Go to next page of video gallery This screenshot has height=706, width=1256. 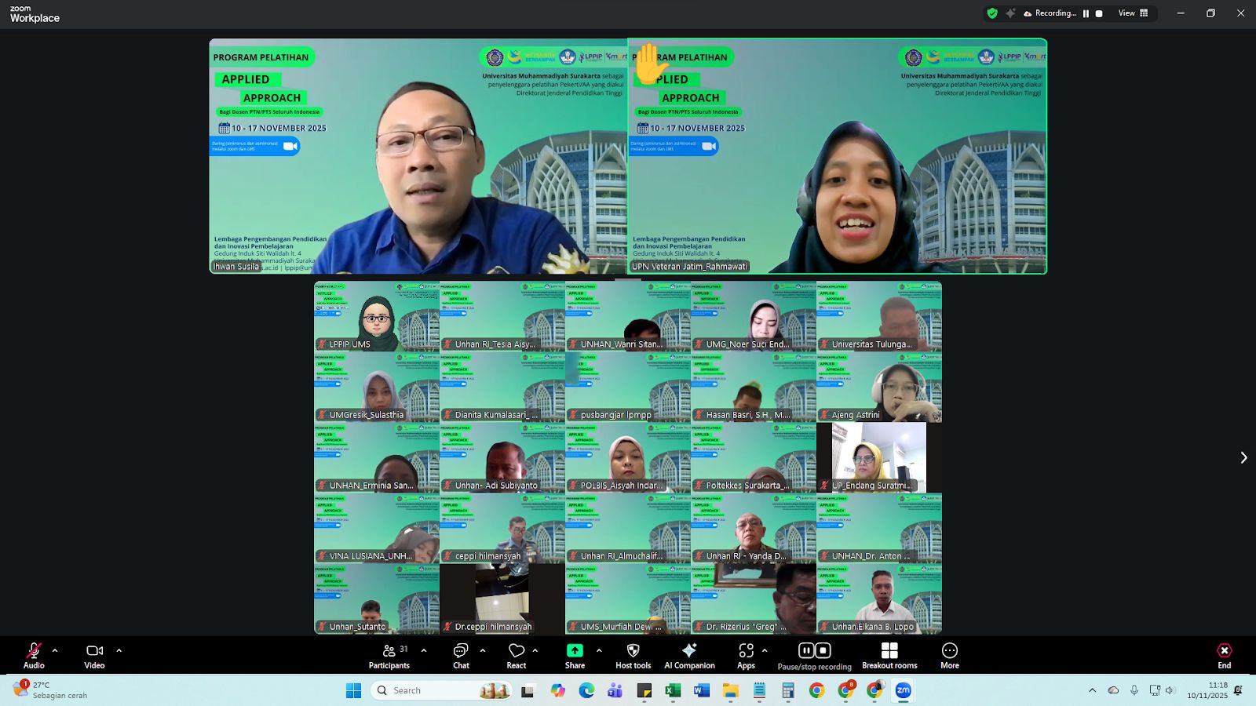1243,457
